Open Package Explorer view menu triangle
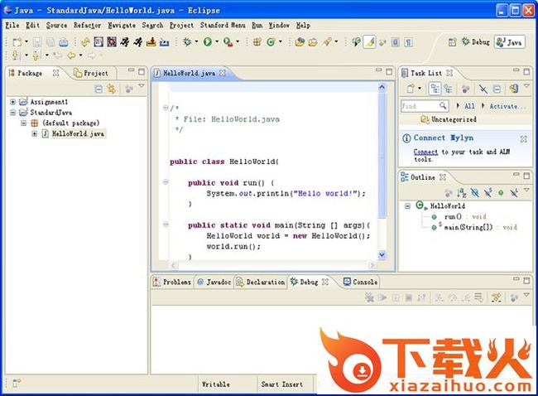538x396 pixels. point(142,86)
